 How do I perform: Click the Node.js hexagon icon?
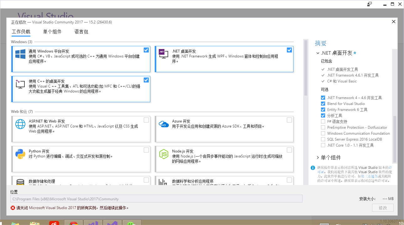tap(163, 154)
